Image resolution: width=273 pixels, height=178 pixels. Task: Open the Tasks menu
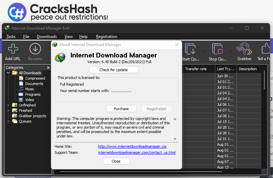point(11,37)
